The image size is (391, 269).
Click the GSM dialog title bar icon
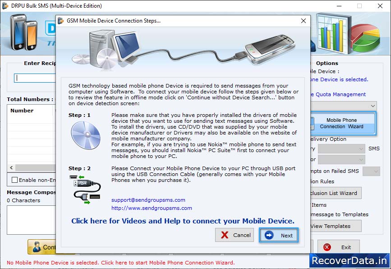[x=60, y=21]
